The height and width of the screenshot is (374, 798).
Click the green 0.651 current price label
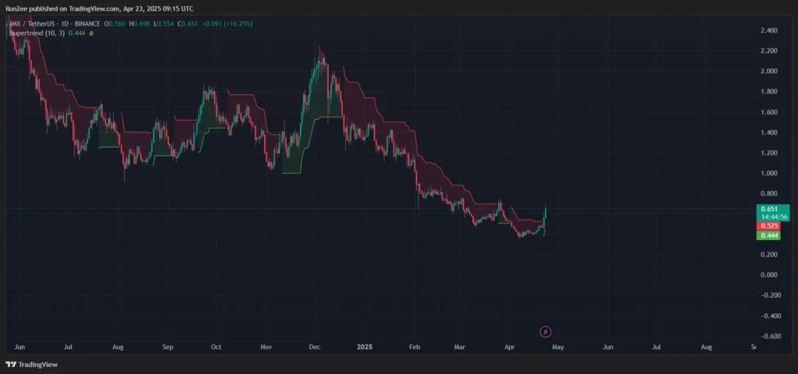click(768, 210)
